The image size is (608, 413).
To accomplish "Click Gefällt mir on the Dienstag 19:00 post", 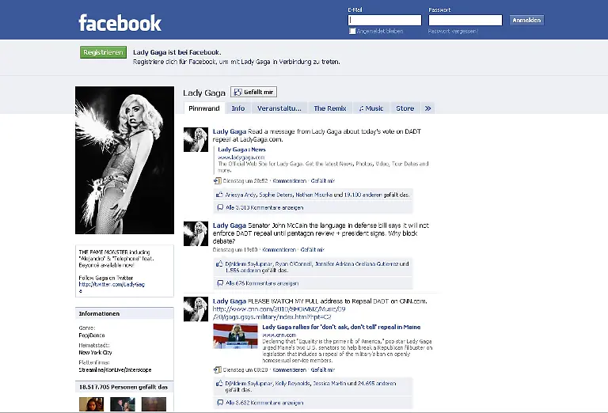I will tap(312, 249).
